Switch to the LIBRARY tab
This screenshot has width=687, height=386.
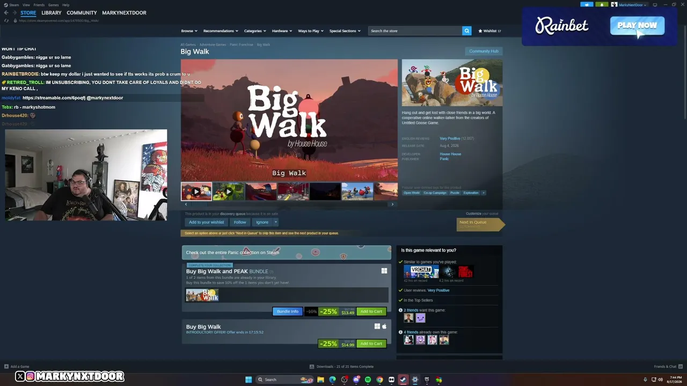click(52, 13)
